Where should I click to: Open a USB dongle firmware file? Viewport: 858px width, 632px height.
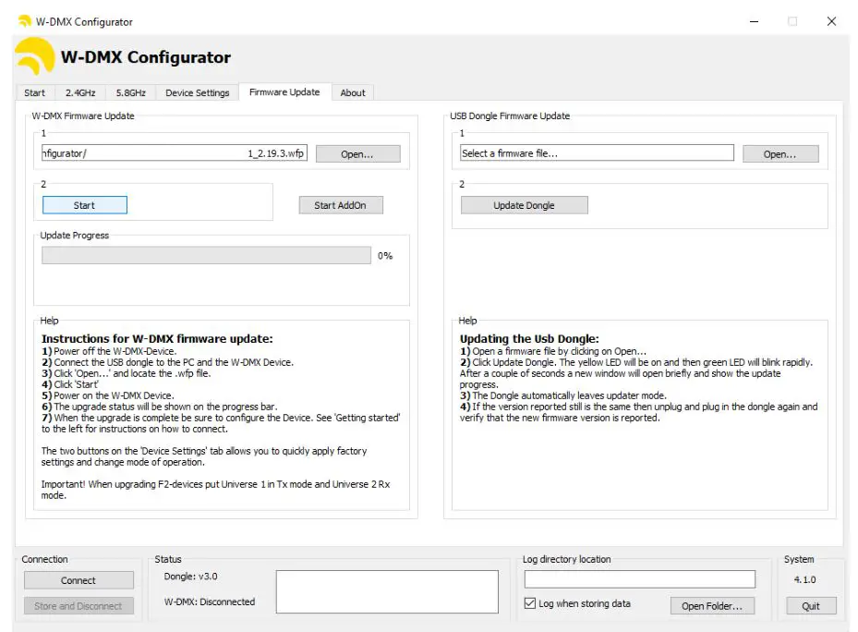779,154
